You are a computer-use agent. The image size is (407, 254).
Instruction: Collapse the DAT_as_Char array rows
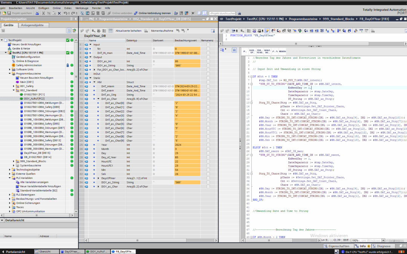click(x=98, y=99)
